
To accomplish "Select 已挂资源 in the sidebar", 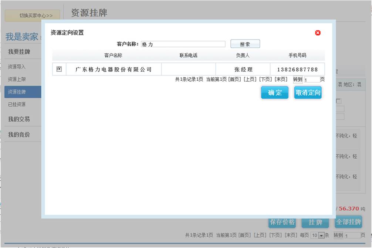I will tap(17, 105).
